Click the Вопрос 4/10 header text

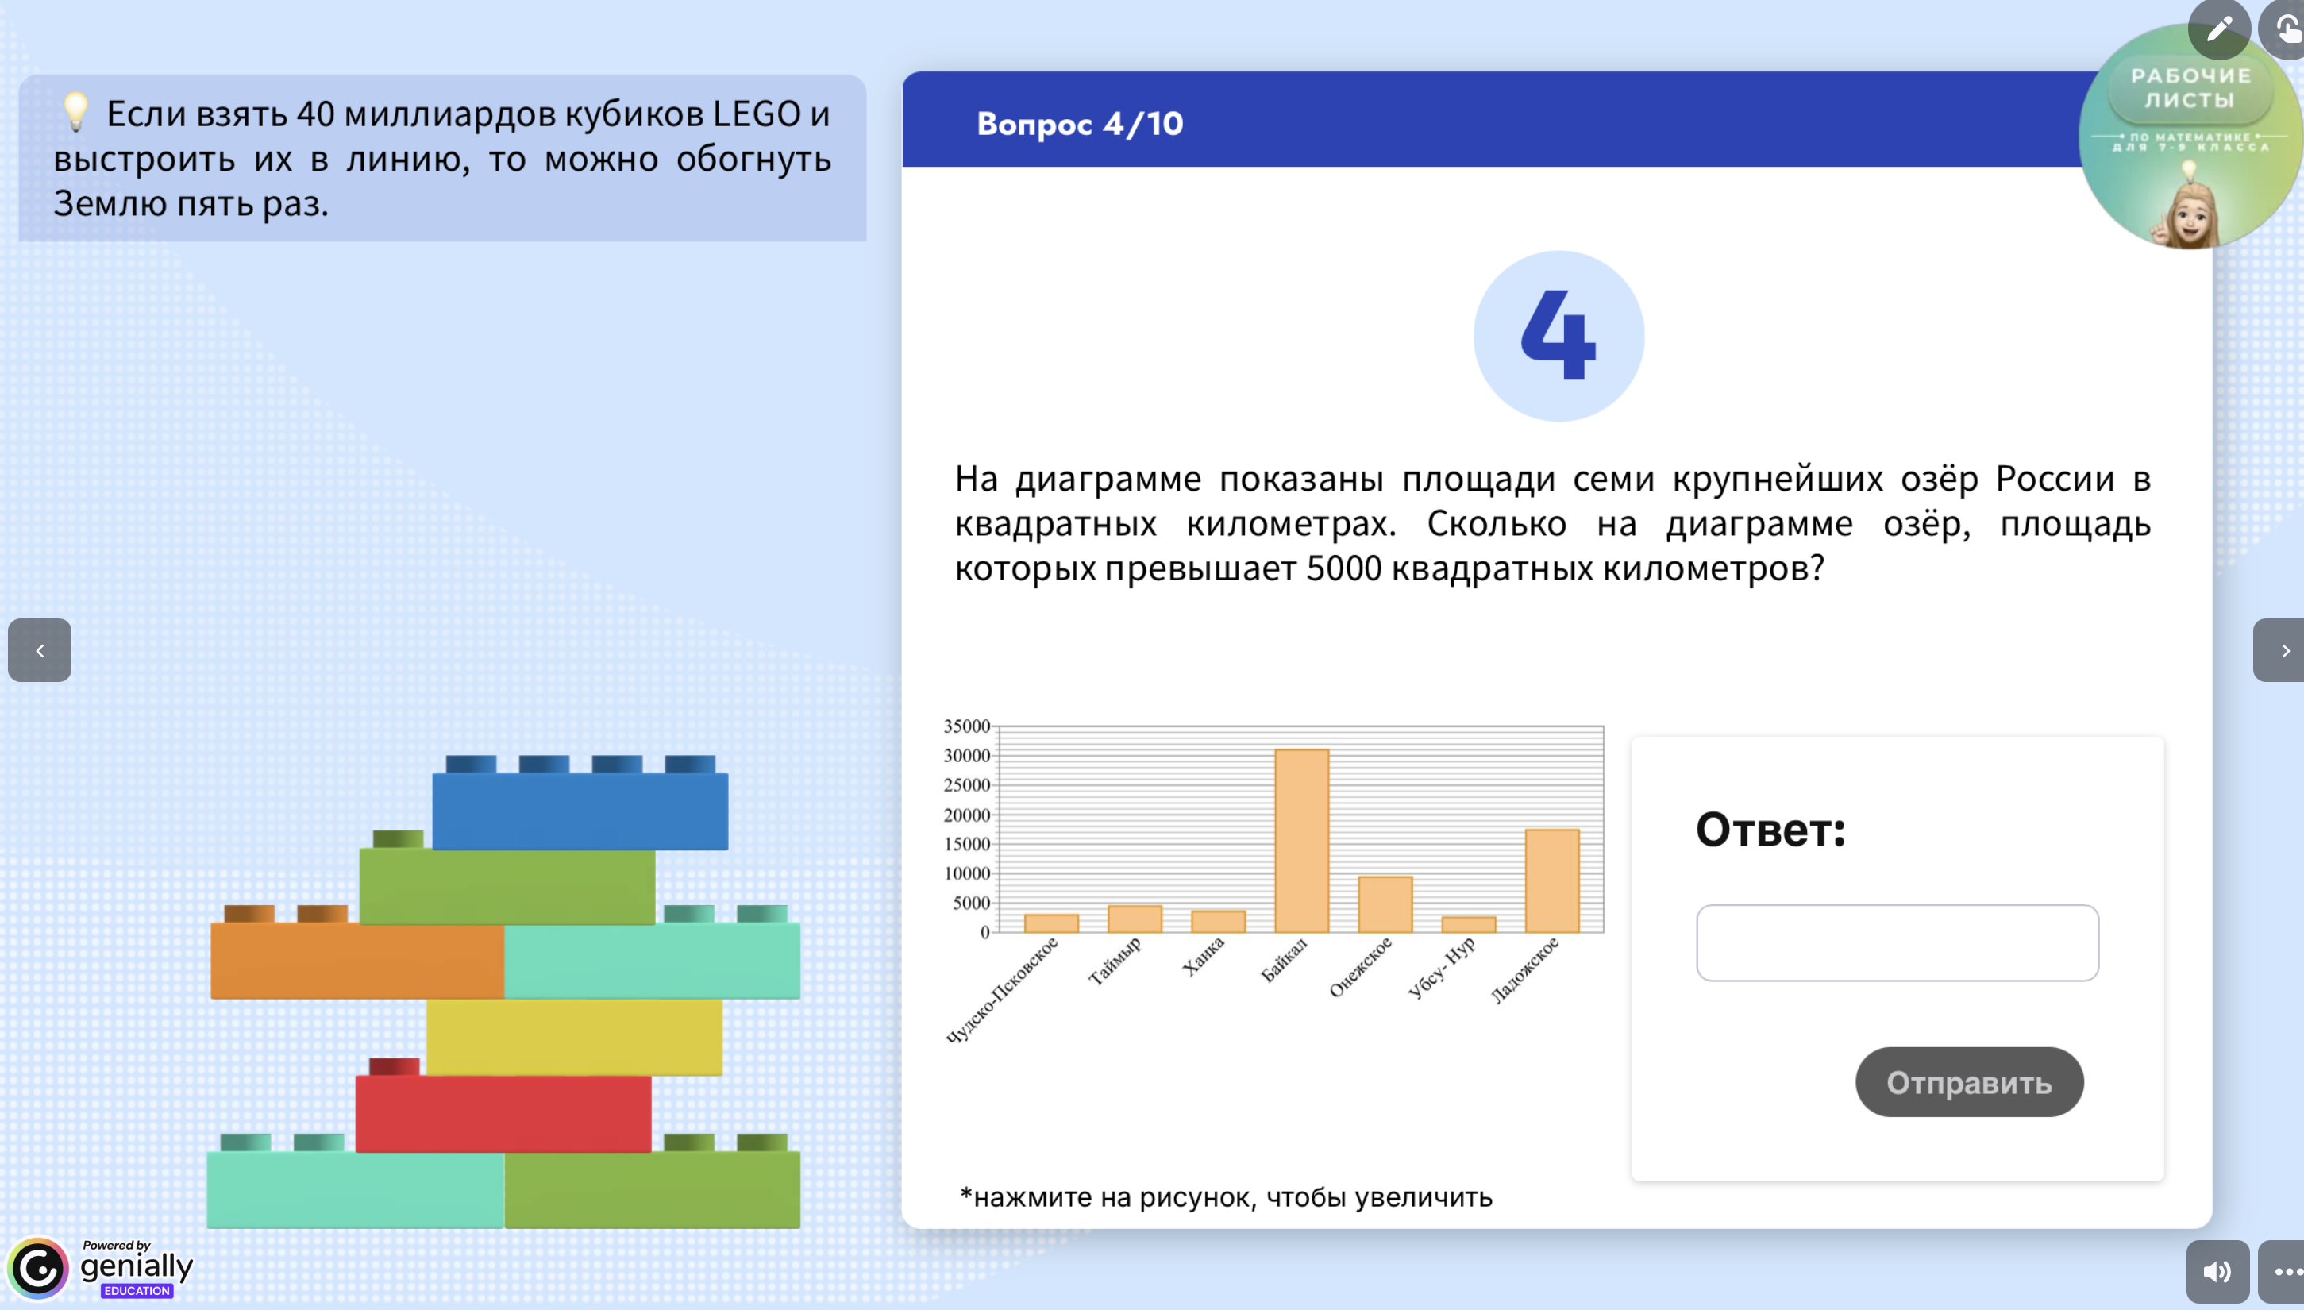[x=1080, y=123]
